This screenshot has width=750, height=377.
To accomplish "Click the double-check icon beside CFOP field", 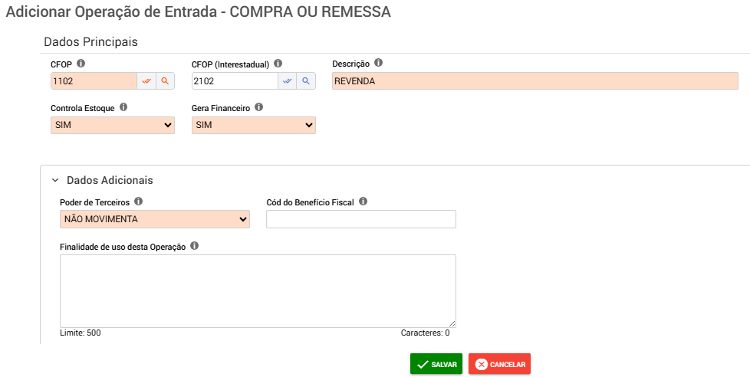I will coord(146,81).
